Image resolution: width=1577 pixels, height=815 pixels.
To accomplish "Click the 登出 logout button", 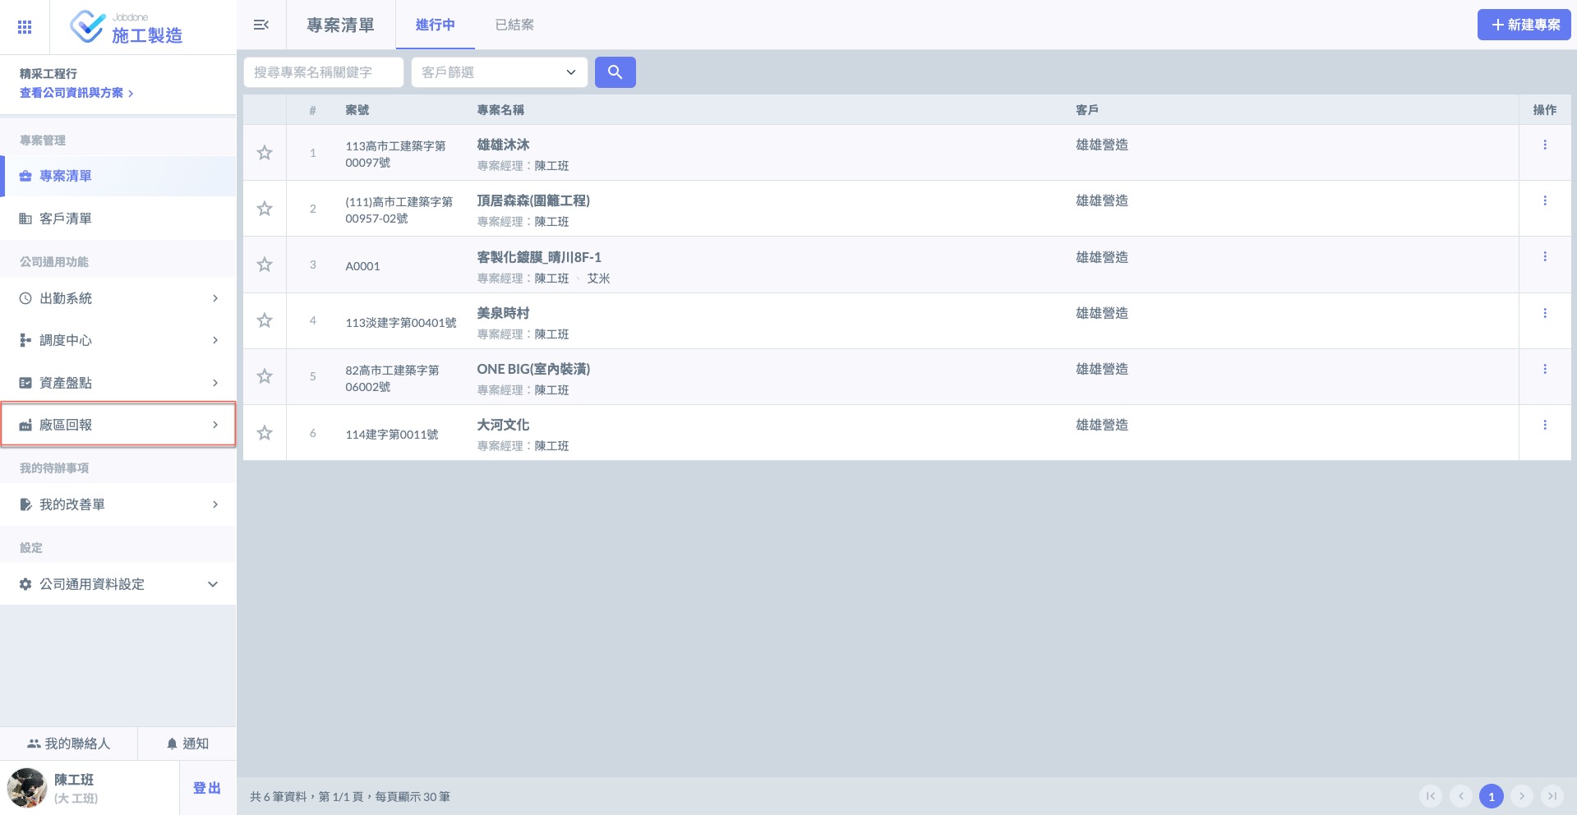I will (207, 788).
